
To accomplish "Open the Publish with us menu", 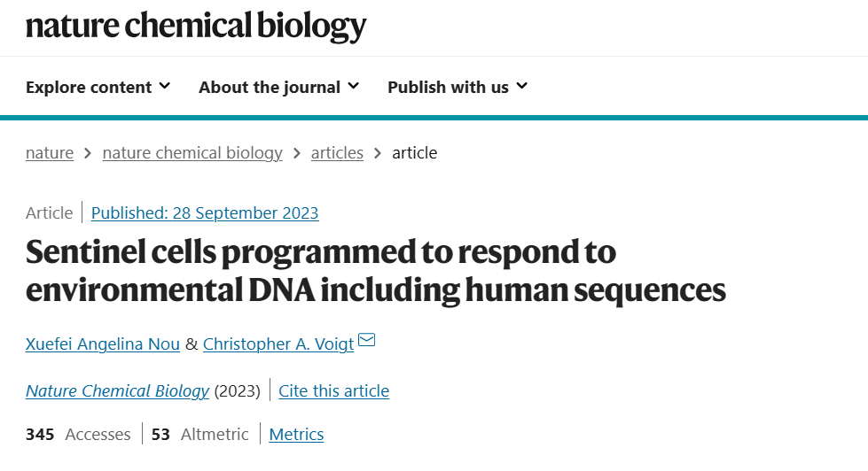I will point(457,88).
